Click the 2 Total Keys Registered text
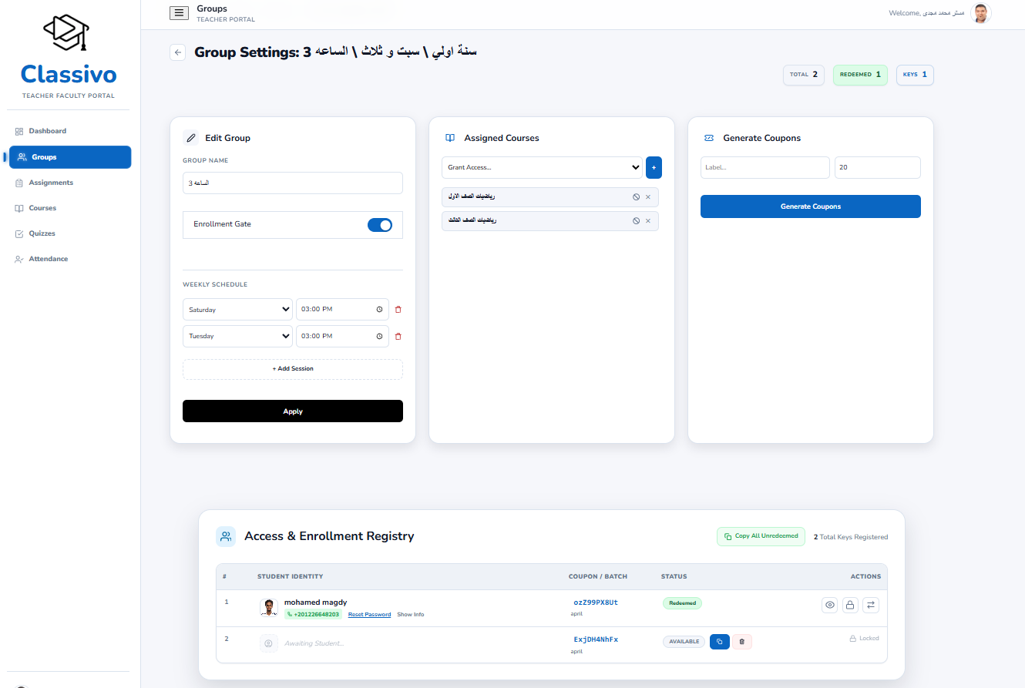Screen dimensions: 1025x688 (851, 537)
